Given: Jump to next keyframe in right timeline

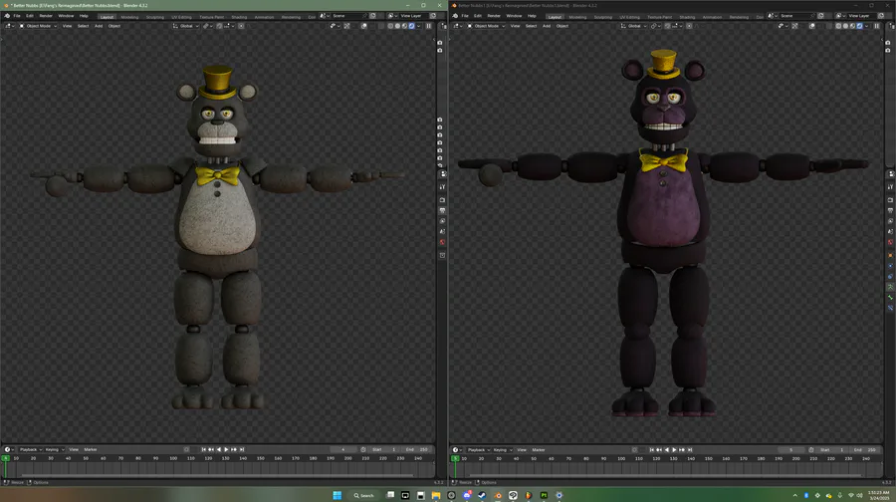Looking at the screenshot, I should [x=682, y=449].
